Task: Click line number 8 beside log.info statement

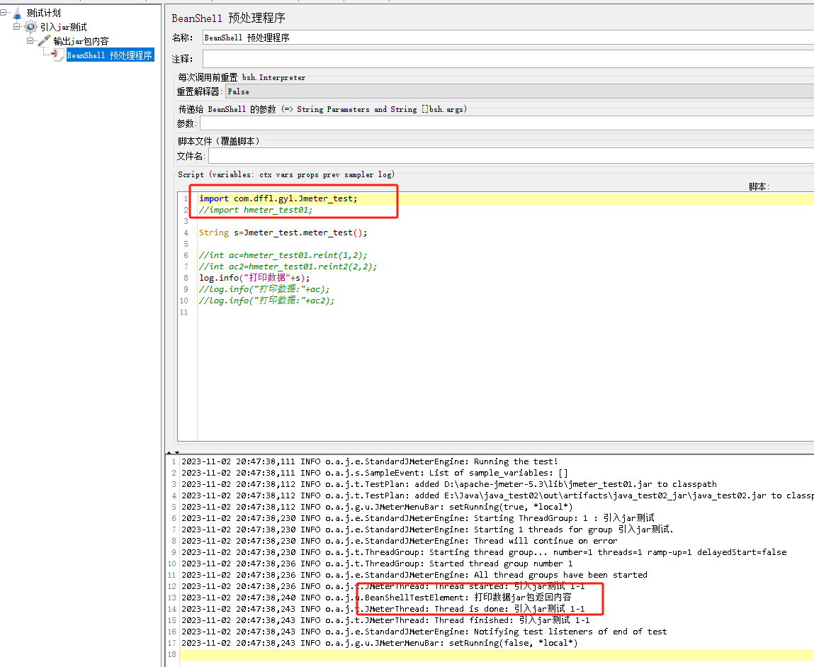Action: tap(185, 278)
